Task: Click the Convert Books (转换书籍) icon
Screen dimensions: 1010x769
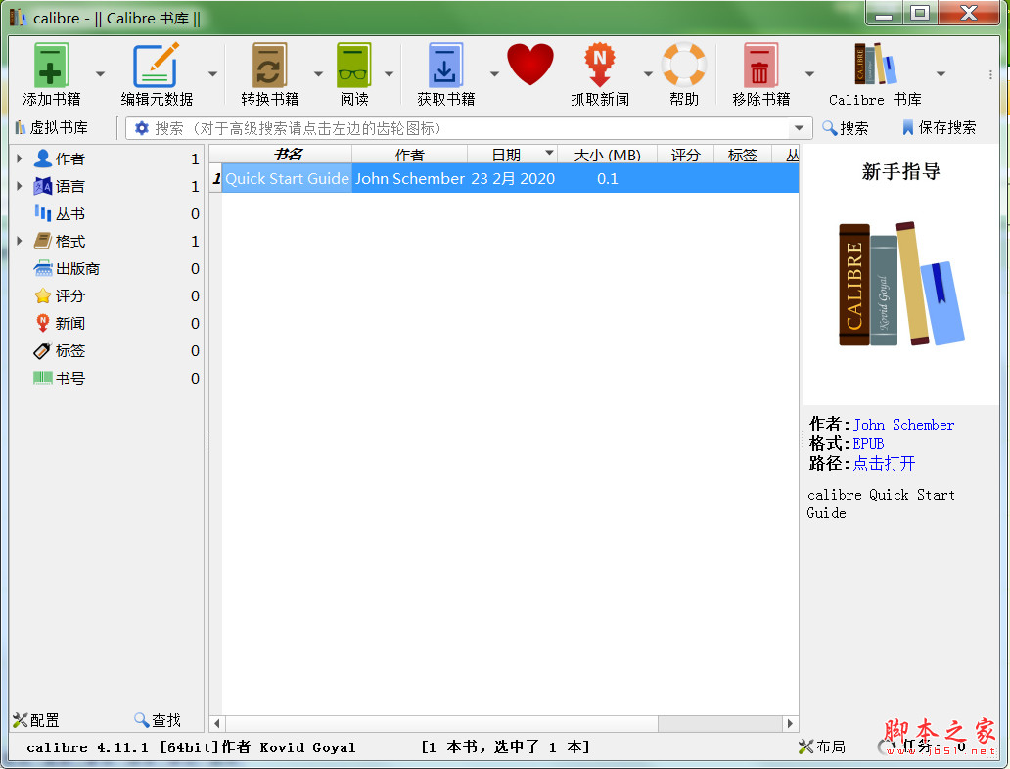Action: [x=269, y=65]
